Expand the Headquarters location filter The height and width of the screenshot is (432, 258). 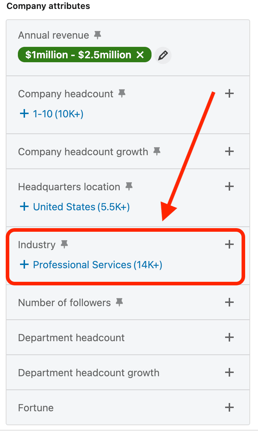[x=229, y=186]
